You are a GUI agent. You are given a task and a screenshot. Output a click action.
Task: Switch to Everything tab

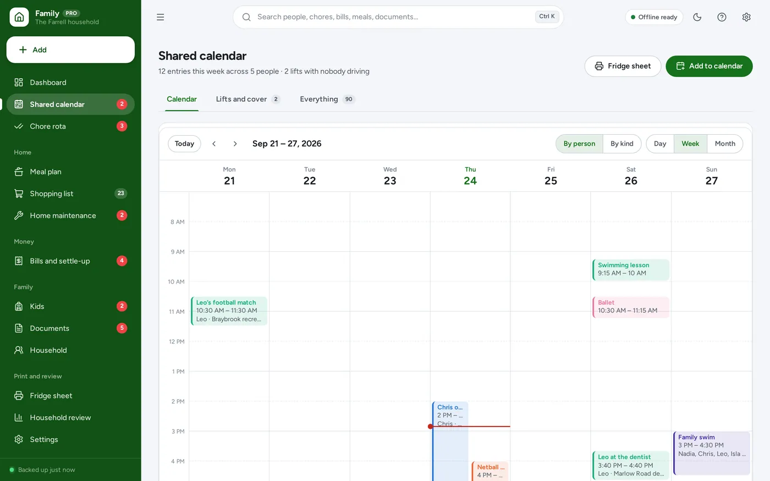point(327,99)
